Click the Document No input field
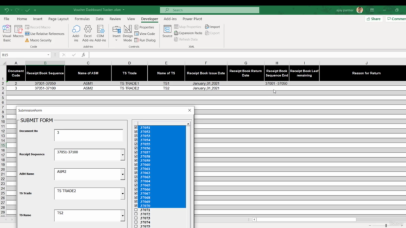This screenshot has height=228, width=406. pyautogui.click(x=89, y=135)
